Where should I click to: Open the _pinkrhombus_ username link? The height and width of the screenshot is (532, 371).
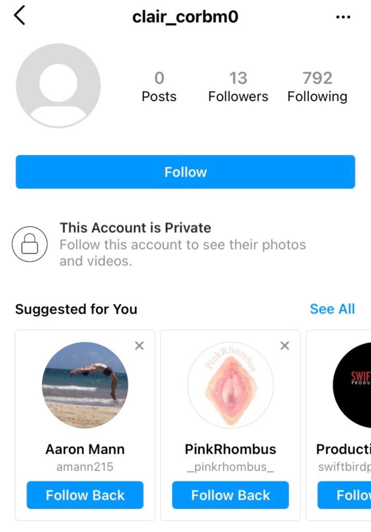pos(230,467)
